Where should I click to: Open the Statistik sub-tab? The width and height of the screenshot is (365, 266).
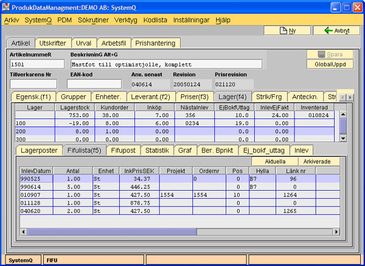tap(157, 150)
